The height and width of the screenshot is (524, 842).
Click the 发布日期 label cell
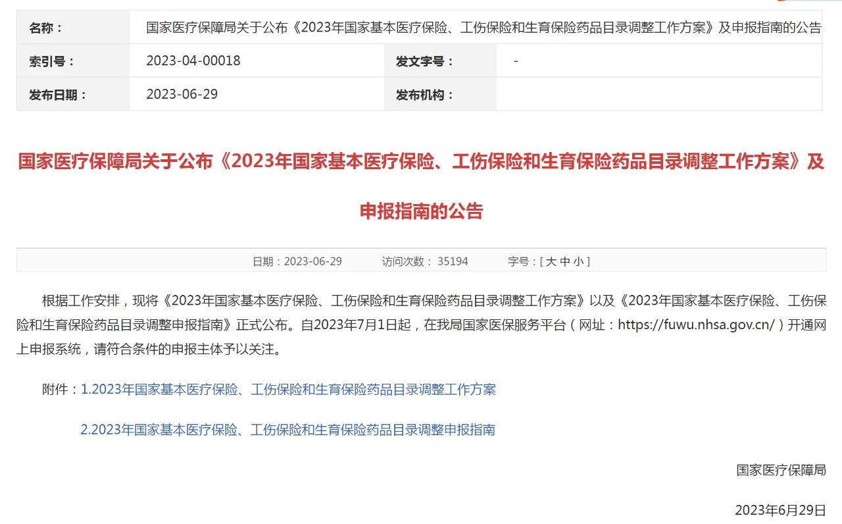(x=73, y=95)
